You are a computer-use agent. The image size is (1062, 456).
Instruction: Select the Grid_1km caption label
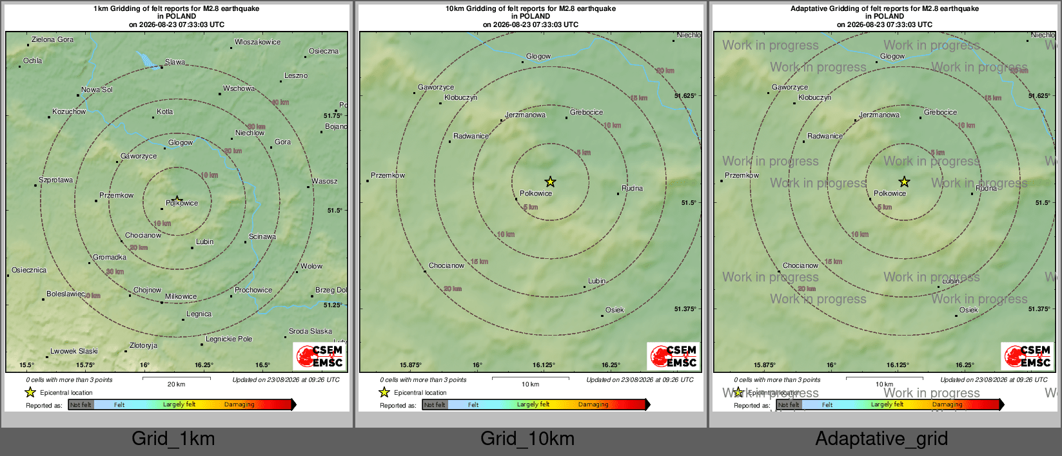[x=173, y=439]
